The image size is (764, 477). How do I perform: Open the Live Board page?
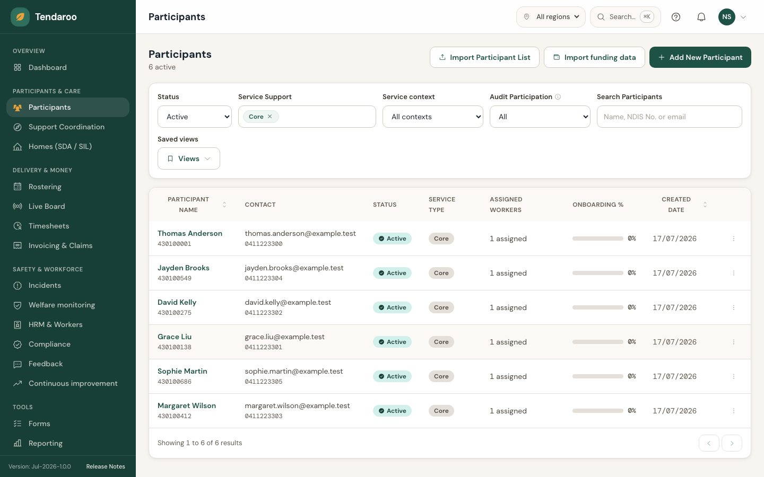click(68, 206)
